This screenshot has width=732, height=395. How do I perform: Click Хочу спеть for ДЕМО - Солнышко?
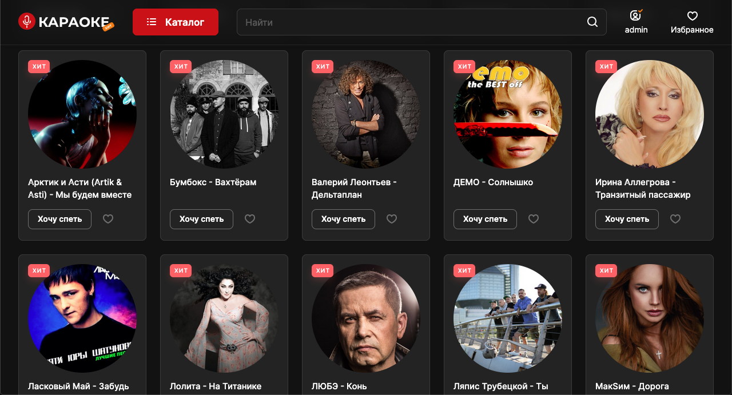[x=485, y=219]
